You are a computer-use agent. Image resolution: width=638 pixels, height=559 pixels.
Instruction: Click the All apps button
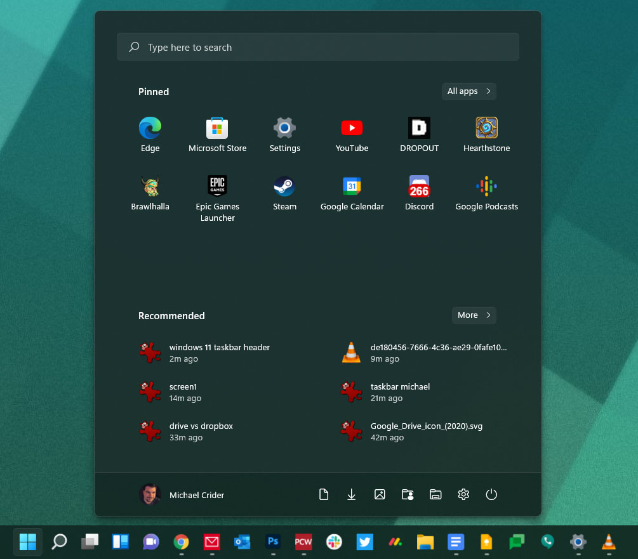(x=469, y=91)
